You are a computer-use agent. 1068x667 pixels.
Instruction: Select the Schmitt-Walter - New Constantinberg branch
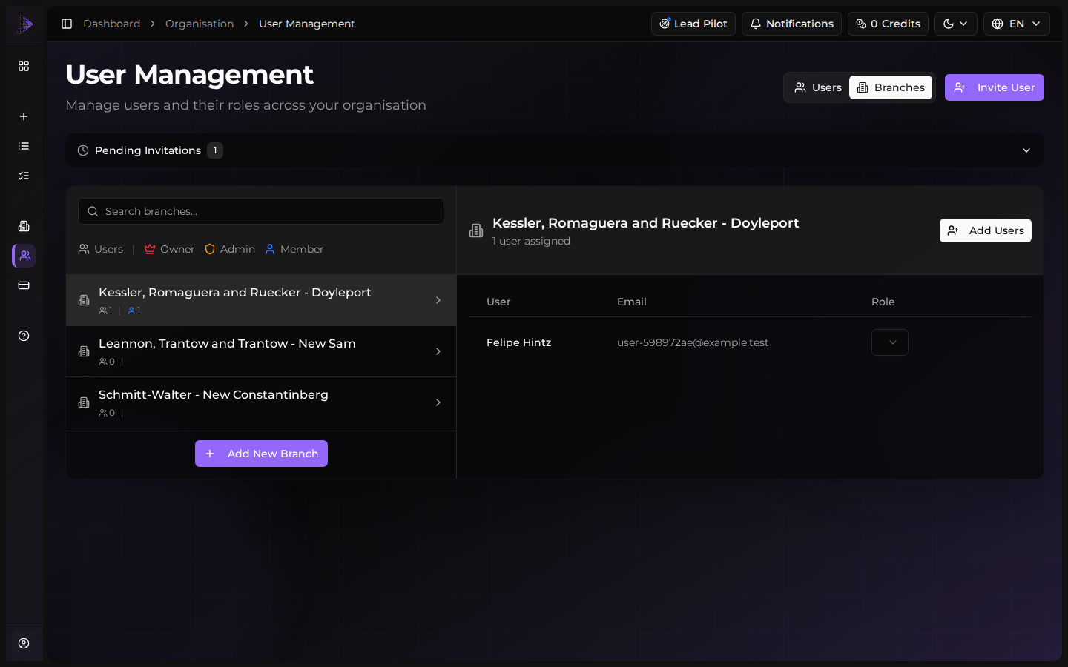coord(261,402)
